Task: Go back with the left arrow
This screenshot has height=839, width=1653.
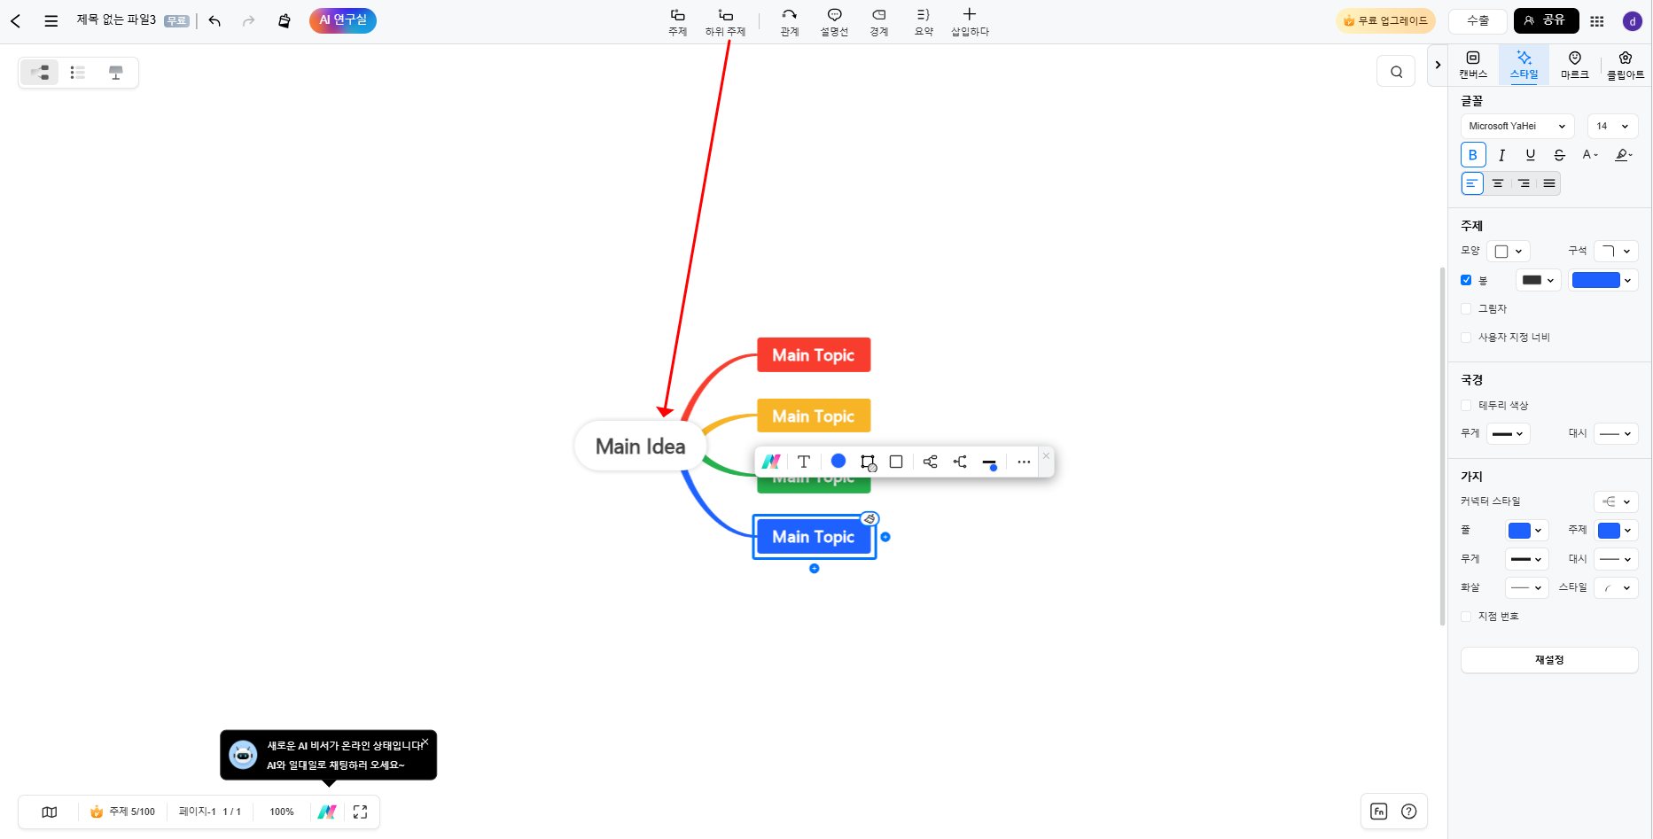Action: tap(16, 20)
